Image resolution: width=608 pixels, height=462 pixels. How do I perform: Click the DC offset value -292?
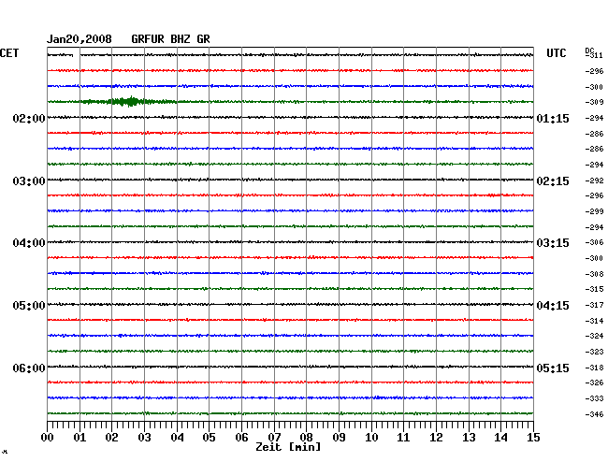pos(594,180)
